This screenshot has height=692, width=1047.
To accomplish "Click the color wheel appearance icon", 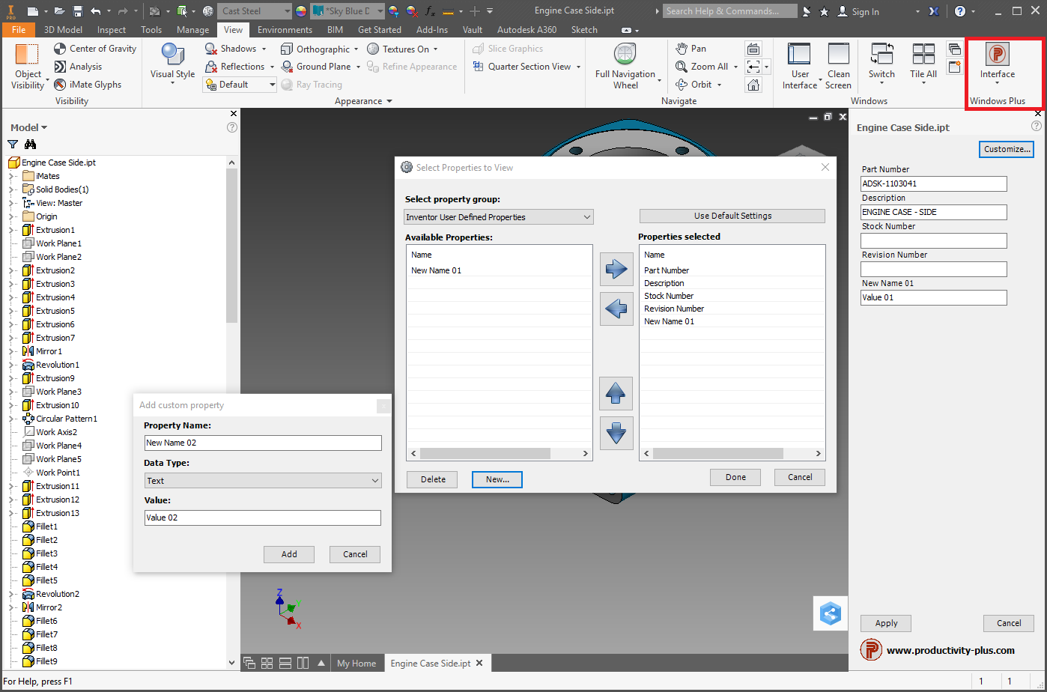I will (x=300, y=11).
